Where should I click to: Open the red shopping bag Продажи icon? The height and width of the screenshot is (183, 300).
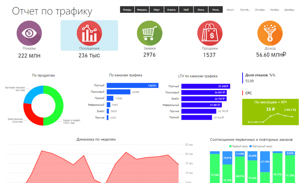(210, 33)
